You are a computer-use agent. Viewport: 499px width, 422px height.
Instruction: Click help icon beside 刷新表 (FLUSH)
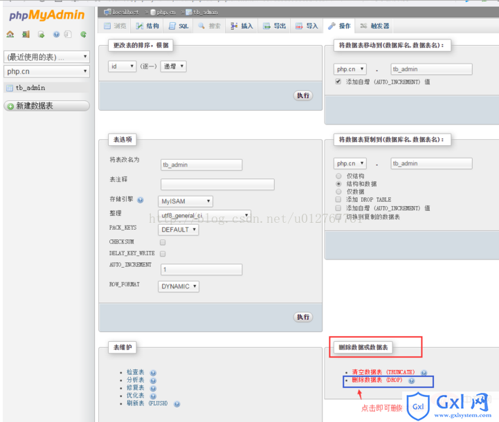click(177, 404)
